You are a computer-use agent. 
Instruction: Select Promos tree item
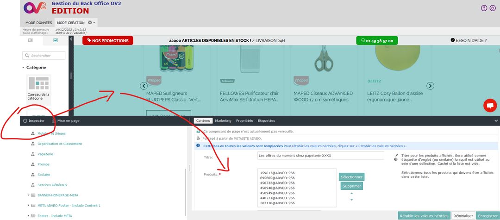(x=44, y=164)
